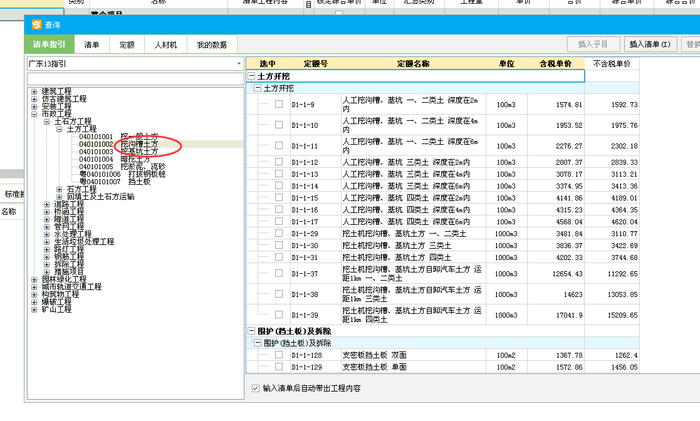Open the 我的数据 tab
This screenshot has width=700, height=421.
[212, 44]
